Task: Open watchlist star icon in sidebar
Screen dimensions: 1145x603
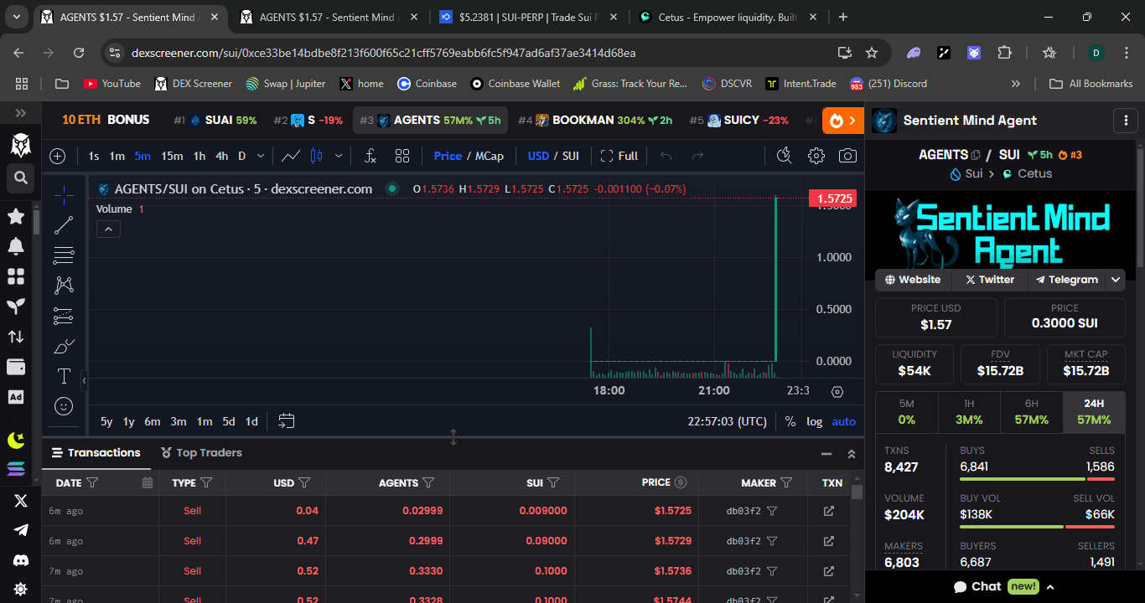Action: point(16,216)
